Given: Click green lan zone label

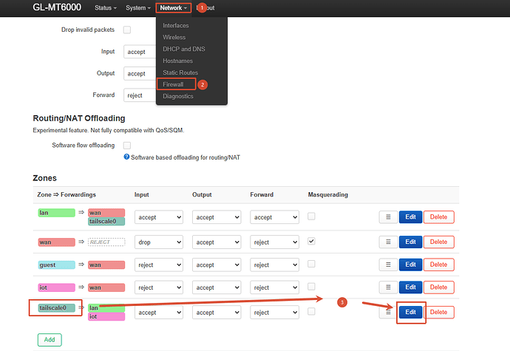Looking at the screenshot, I should [57, 213].
